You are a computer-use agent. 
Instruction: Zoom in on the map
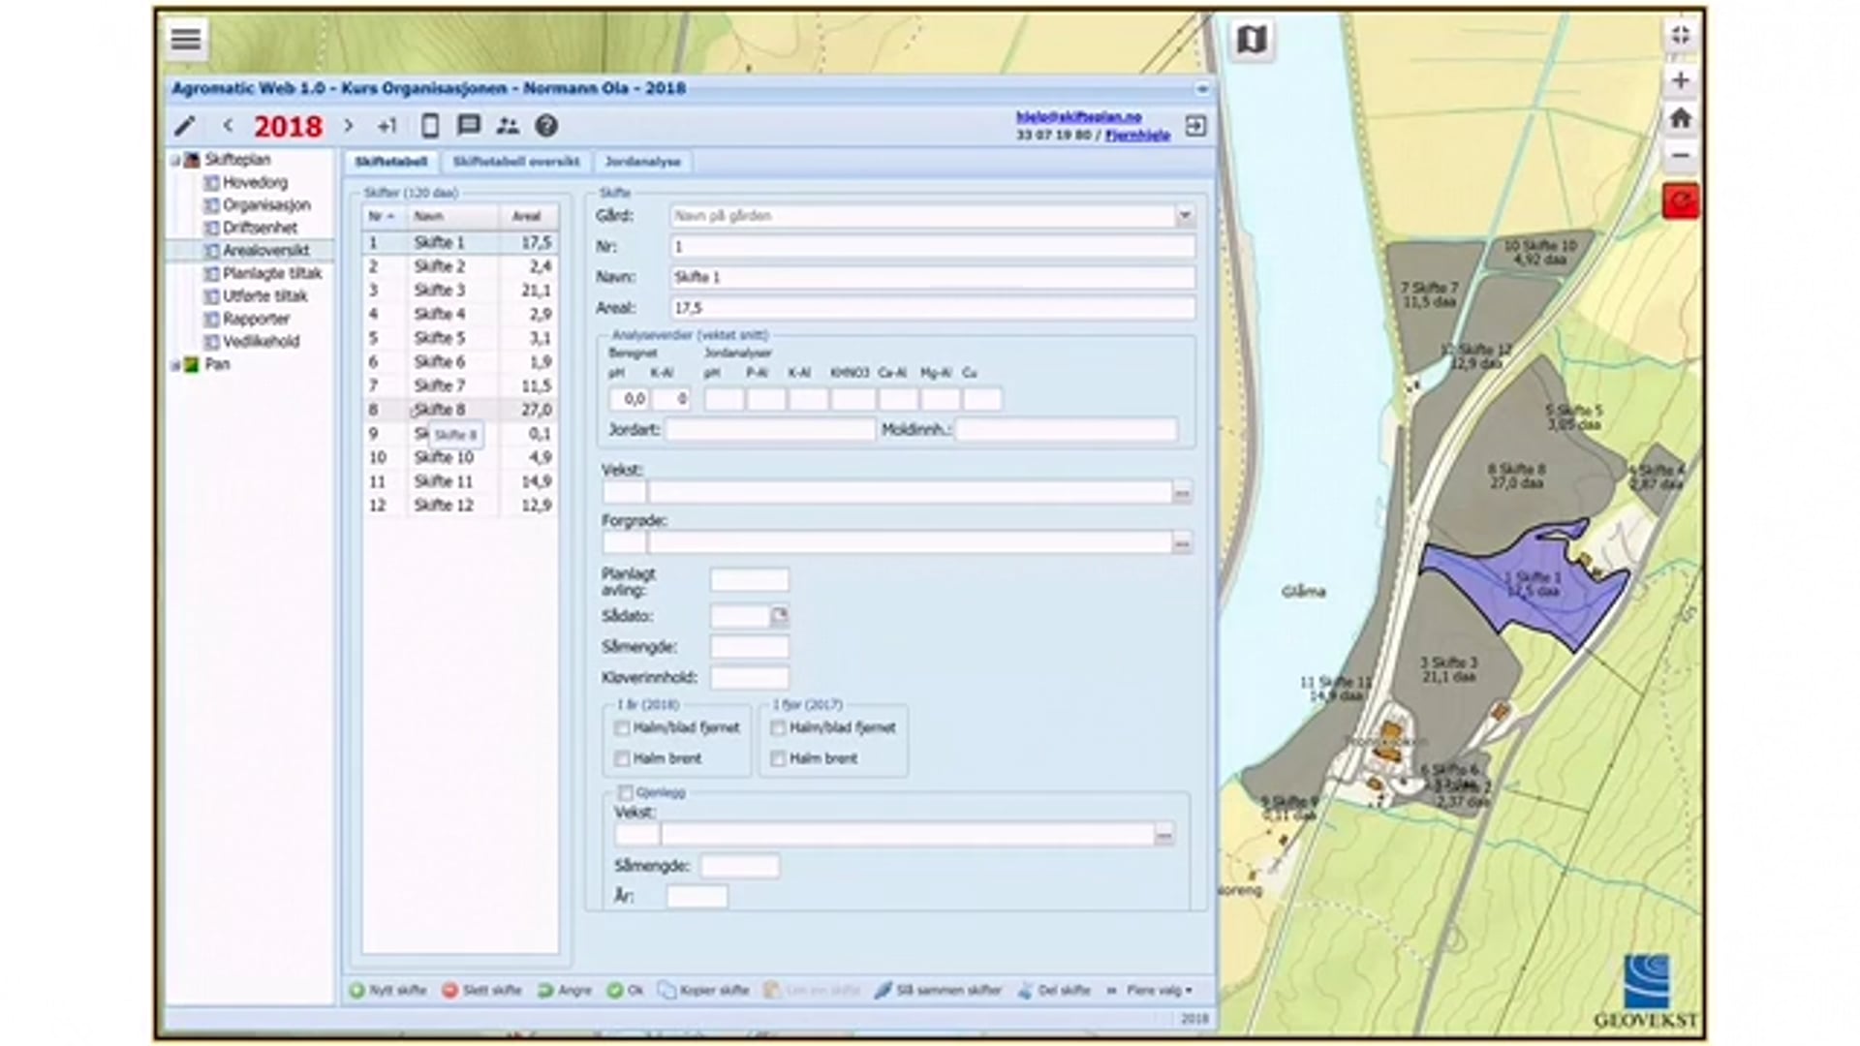(x=1681, y=80)
